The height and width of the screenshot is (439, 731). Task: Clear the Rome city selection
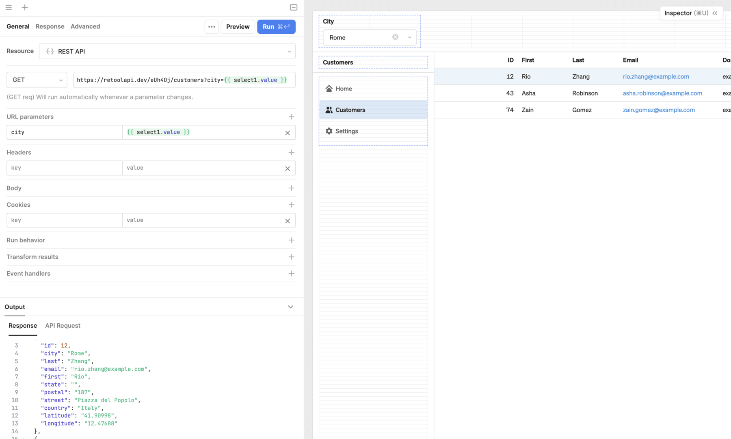point(395,37)
